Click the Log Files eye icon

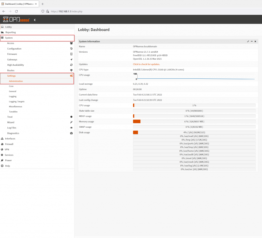(x=71, y=128)
